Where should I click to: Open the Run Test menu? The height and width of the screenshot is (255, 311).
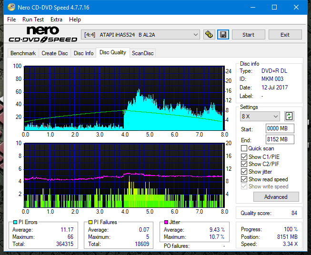(x=33, y=20)
